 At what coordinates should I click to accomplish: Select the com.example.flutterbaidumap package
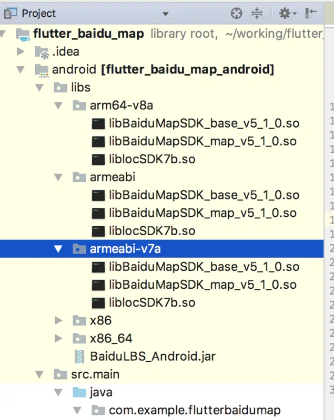[x=162, y=411]
